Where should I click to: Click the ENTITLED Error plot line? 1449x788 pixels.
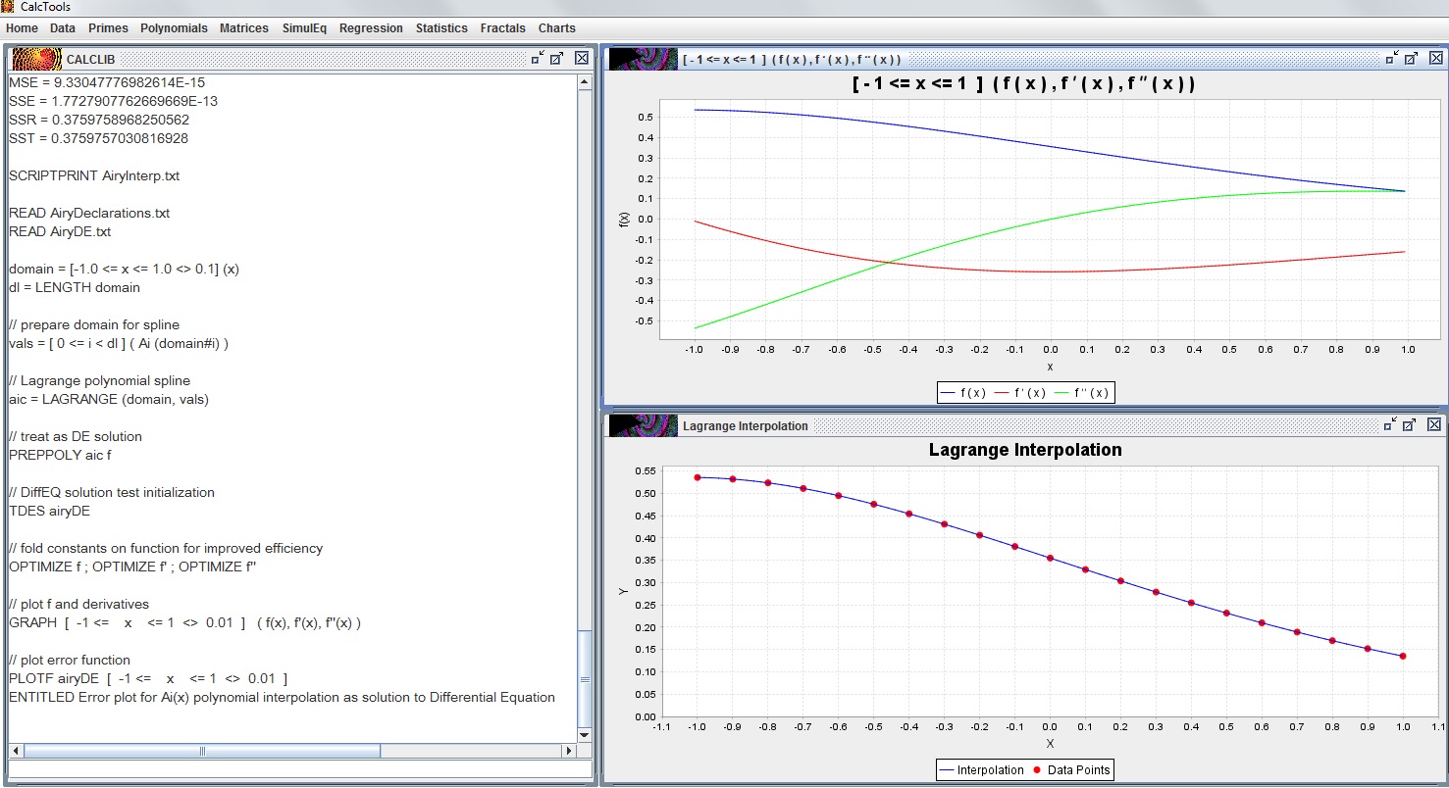[x=282, y=698]
